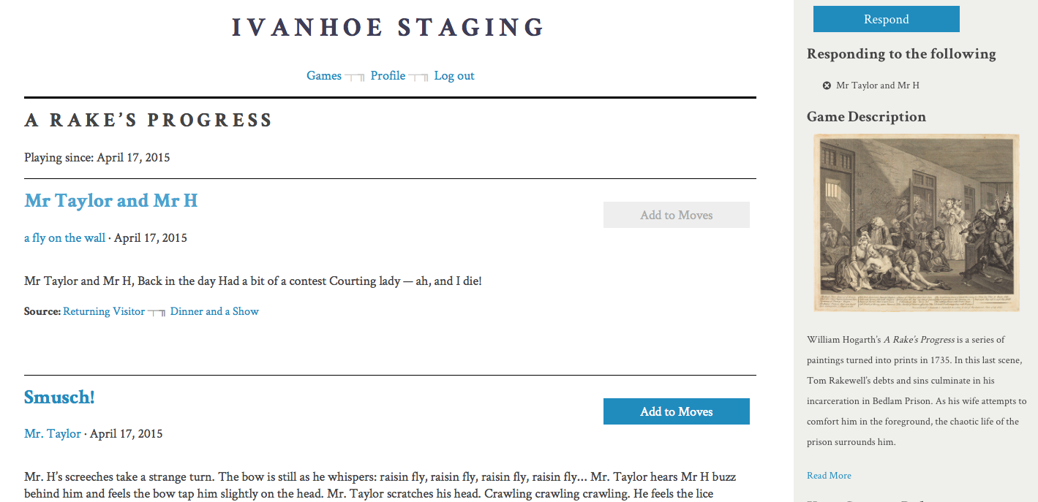Image resolution: width=1038 pixels, height=502 pixels.
Task: Click the Game Description heading
Action: click(866, 117)
